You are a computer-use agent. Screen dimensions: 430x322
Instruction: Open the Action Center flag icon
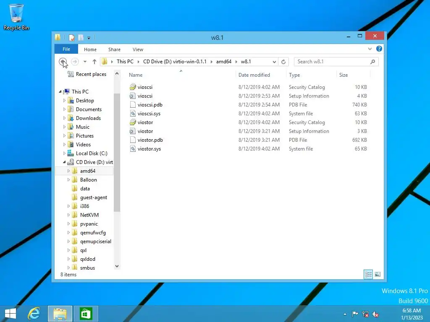355,314
